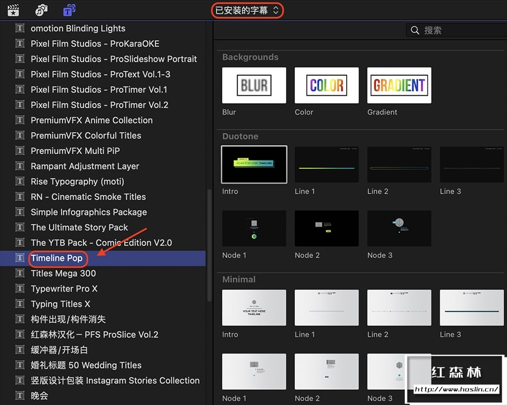This screenshot has height=405, width=507.
Task: Select the Minimal Line 3 thumbnail
Action: point(472,308)
